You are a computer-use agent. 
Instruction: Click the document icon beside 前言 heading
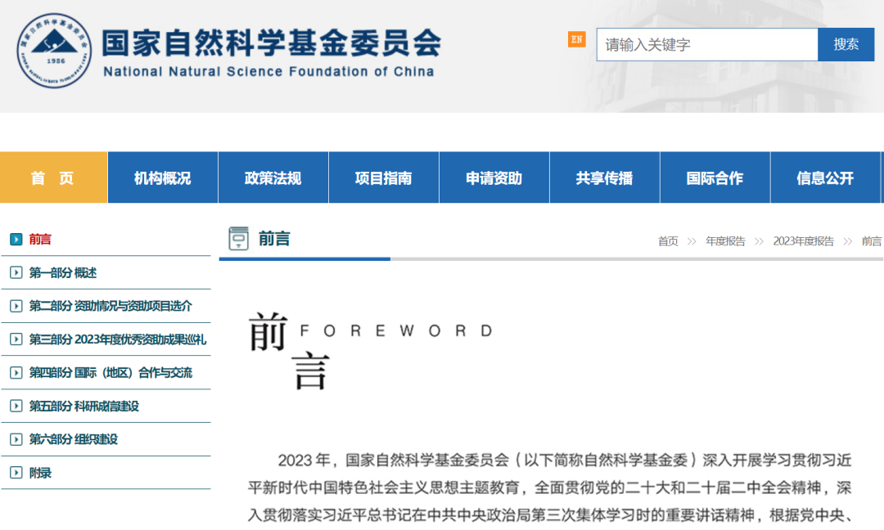pyautogui.click(x=239, y=239)
